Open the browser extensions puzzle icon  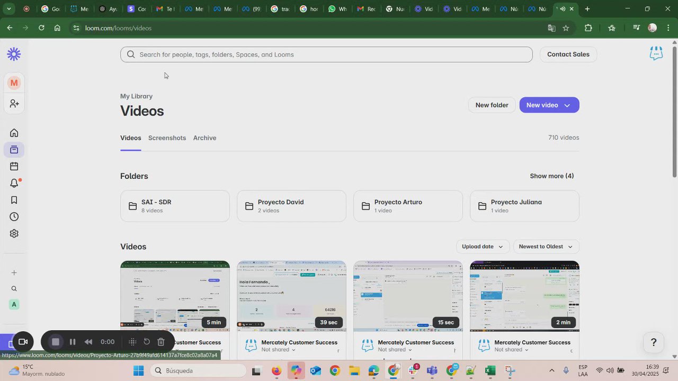coord(588,28)
